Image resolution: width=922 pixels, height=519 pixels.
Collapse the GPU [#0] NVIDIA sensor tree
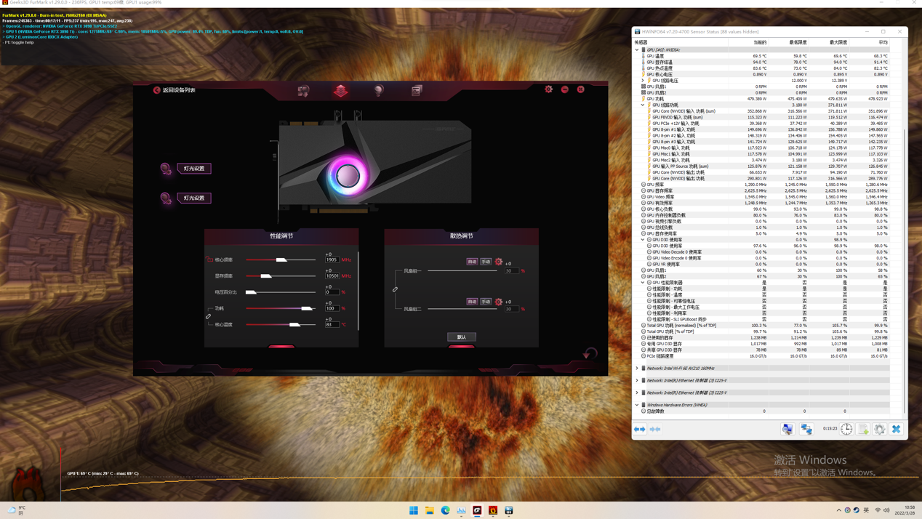coord(637,50)
